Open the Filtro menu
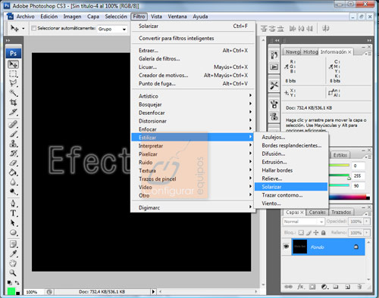This screenshot has height=298, width=379. (139, 17)
